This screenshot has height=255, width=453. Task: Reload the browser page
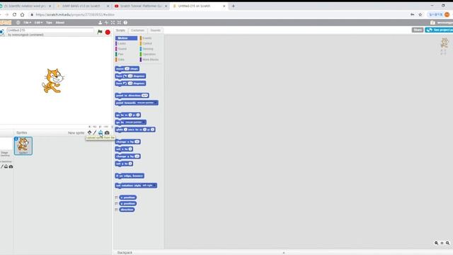tap(14, 14)
